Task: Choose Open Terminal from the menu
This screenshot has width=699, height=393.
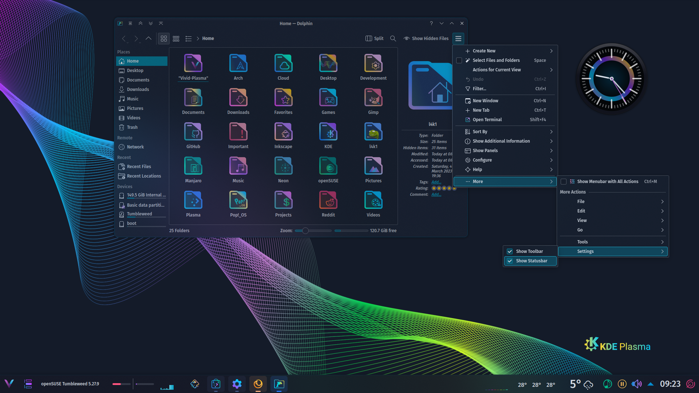Action: [x=505, y=120]
